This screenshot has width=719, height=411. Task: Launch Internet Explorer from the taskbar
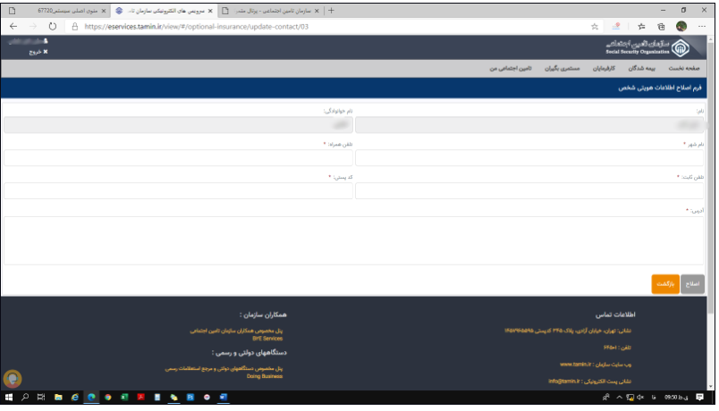coord(75,398)
